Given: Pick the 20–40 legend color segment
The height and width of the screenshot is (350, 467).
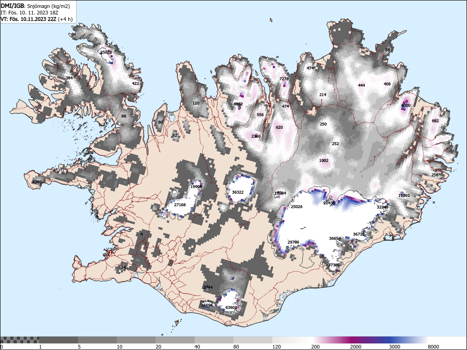Looking at the screenshot, I should [175, 340].
